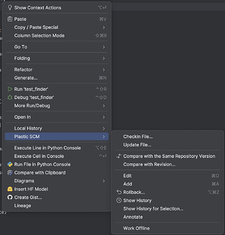Click the lightbulb Show Context Actions icon
The image size is (225, 235).
pyautogui.click(x=10, y=8)
